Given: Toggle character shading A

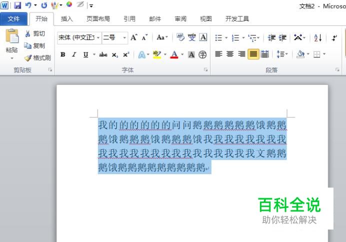Looking at the screenshot, I should [191, 54].
